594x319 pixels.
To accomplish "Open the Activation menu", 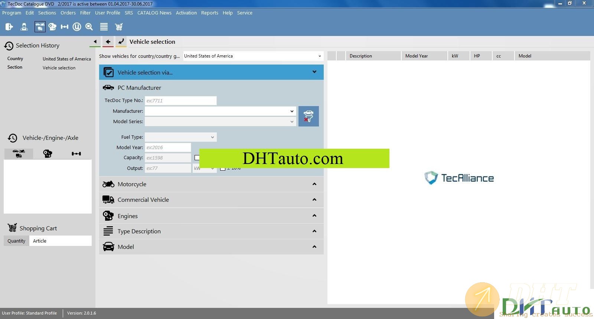I will 186,13.
